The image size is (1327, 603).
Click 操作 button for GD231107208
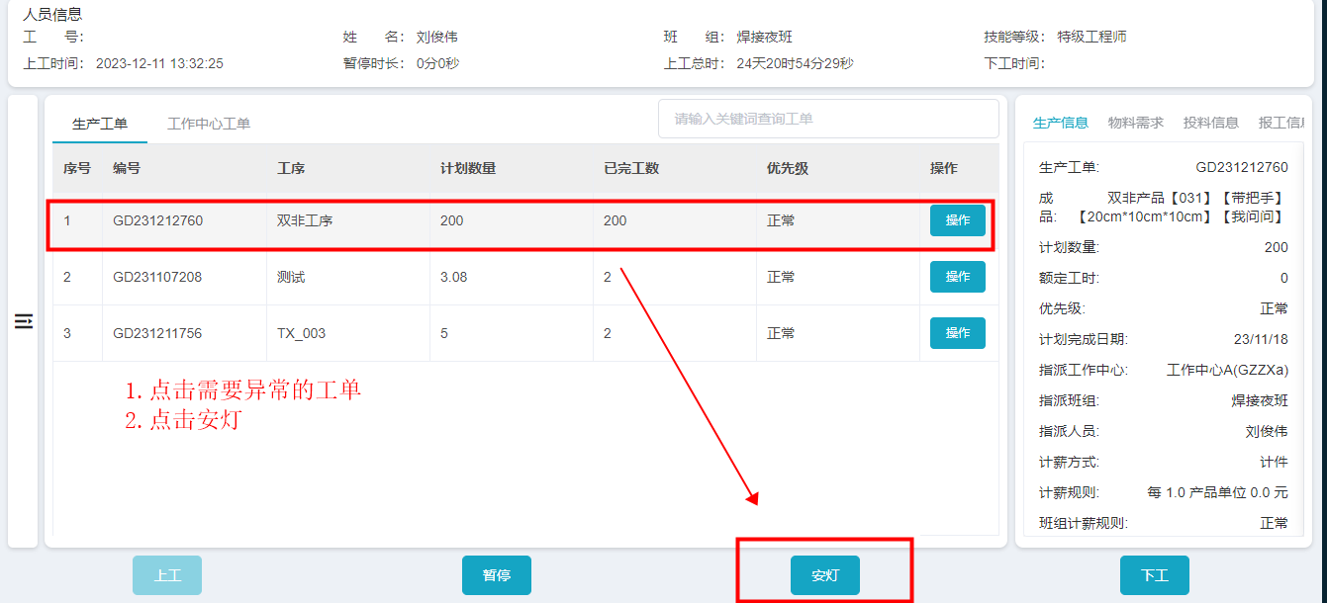957,277
